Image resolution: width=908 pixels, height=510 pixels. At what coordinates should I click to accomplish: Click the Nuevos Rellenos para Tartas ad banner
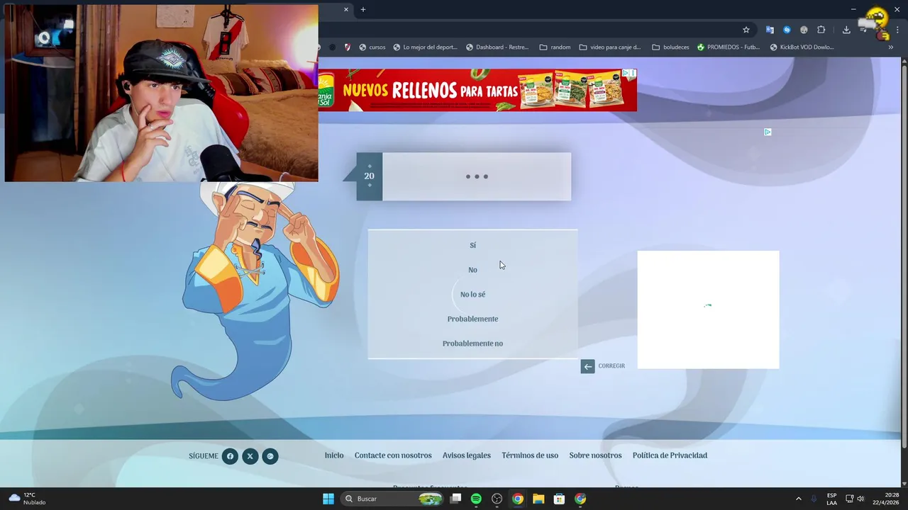477,90
